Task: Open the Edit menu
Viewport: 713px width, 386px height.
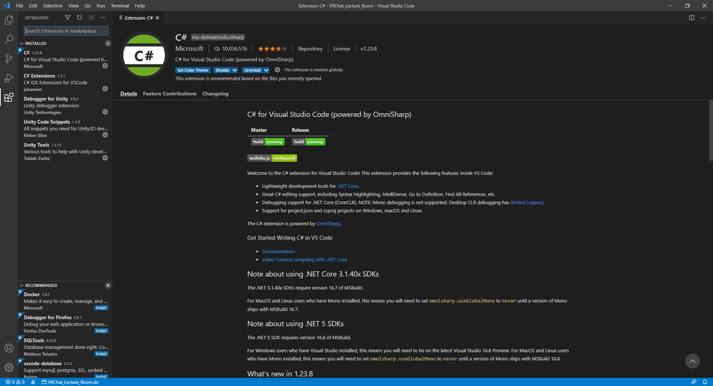Action: [x=33, y=6]
